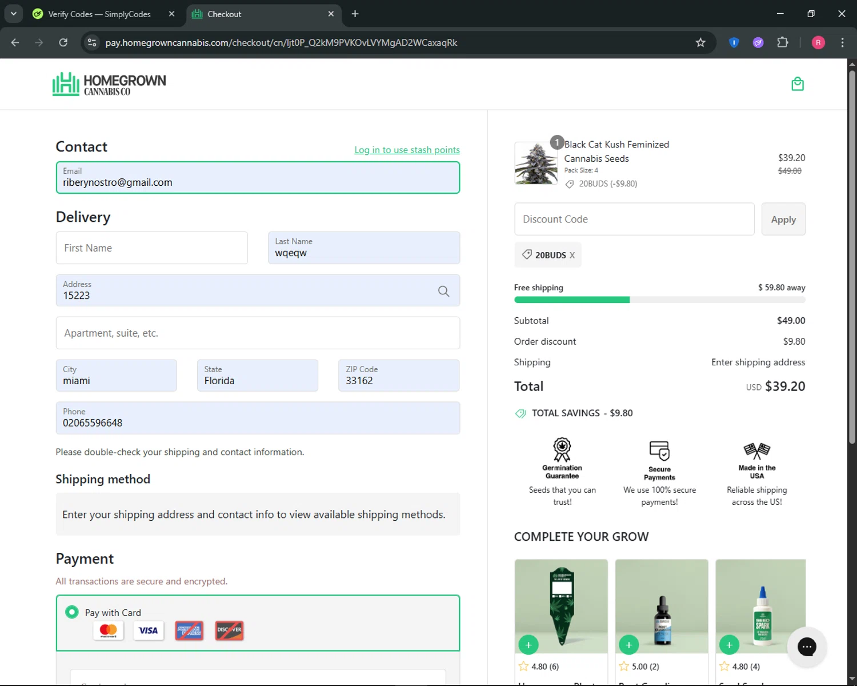Image resolution: width=857 pixels, height=686 pixels.
Task: Reload the checkout page
Action: pos(63,42)
